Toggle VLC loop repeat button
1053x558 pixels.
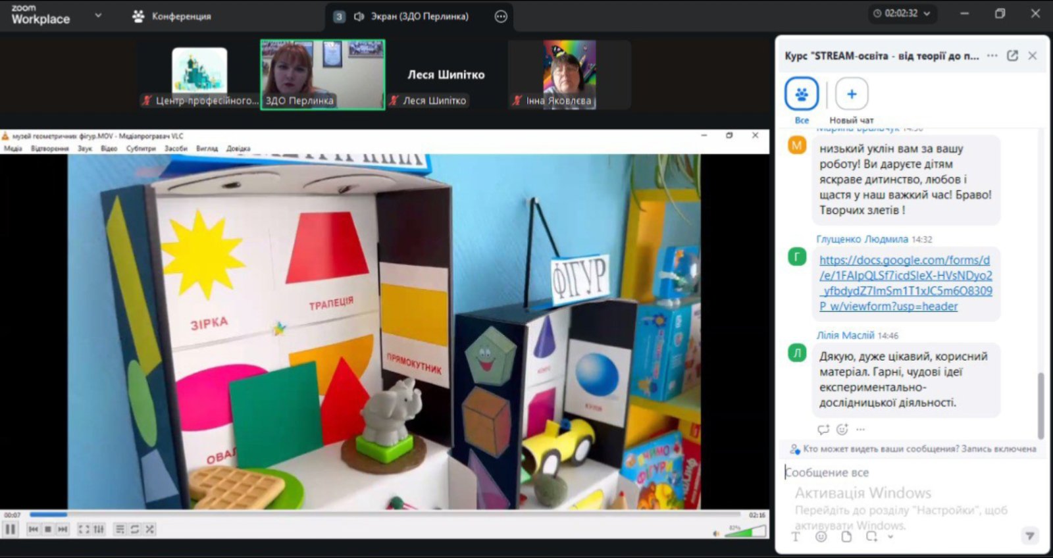[135, 529]
